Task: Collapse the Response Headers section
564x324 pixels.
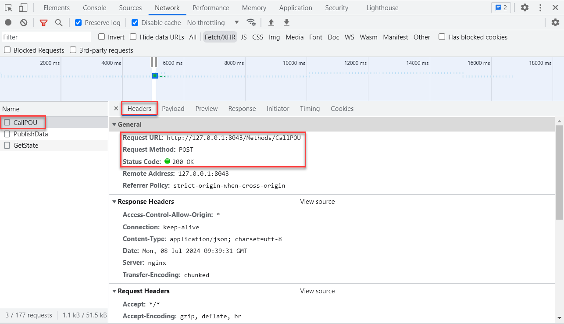Action: click(114, 202)
